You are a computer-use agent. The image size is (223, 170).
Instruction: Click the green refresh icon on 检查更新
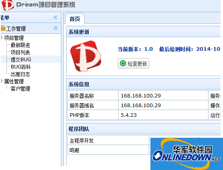tap(123, 63)
